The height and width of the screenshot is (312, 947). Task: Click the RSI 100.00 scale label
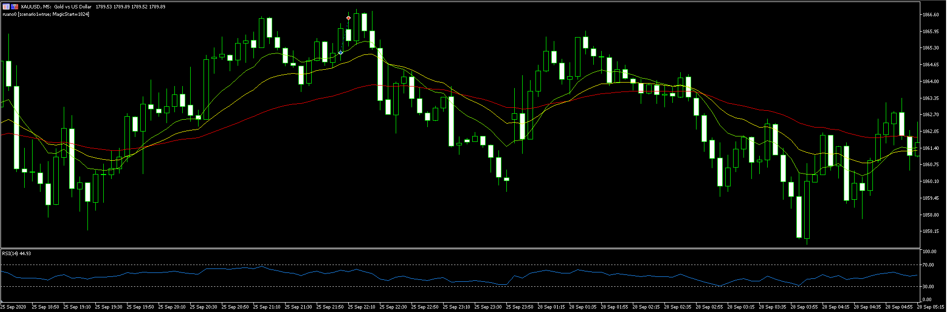pyautogui.click(x=929, y=252)
